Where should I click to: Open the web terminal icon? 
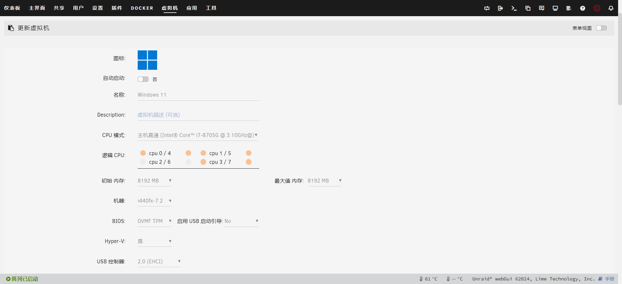click(514, 8)
